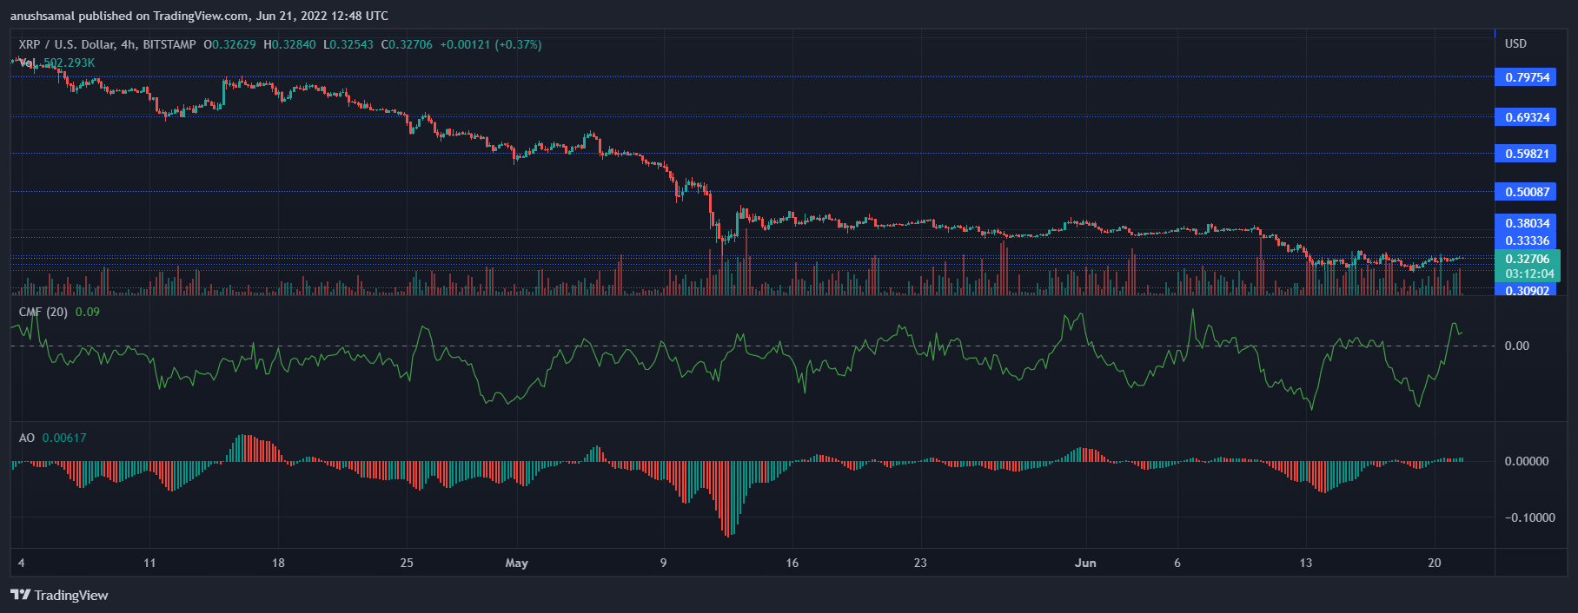Viewport: 1578px width, 613px height.
Task: Click date 6 on the time axis
Action: (x=1177, y=563)
